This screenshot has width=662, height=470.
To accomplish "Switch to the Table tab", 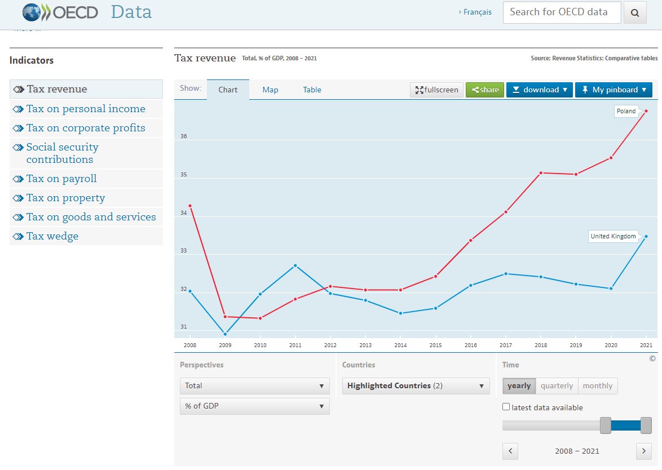I will (x=312, y=90).
